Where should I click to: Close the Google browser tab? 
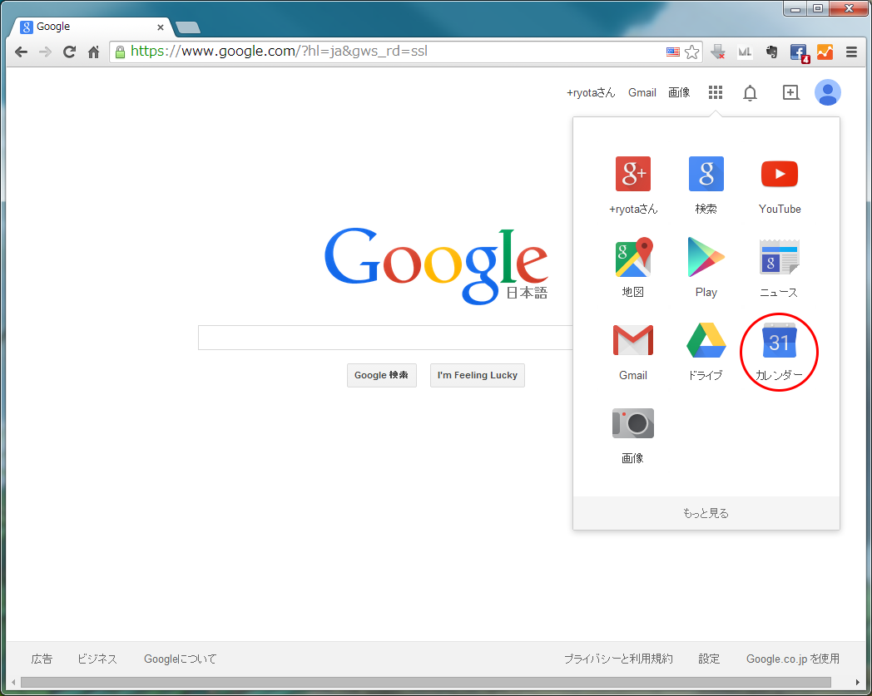pos(160,27)
